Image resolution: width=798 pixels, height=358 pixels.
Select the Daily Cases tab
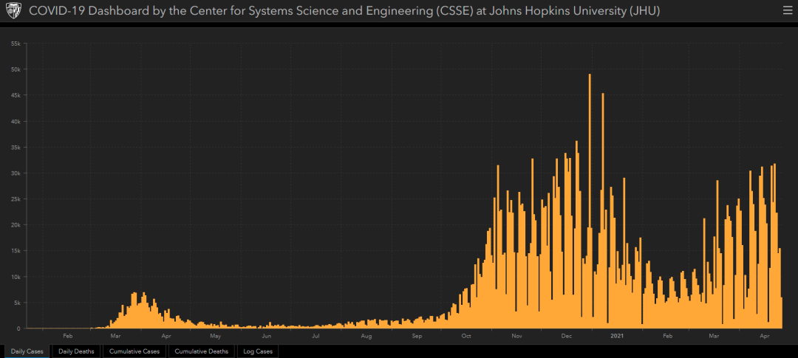(27, 351)
